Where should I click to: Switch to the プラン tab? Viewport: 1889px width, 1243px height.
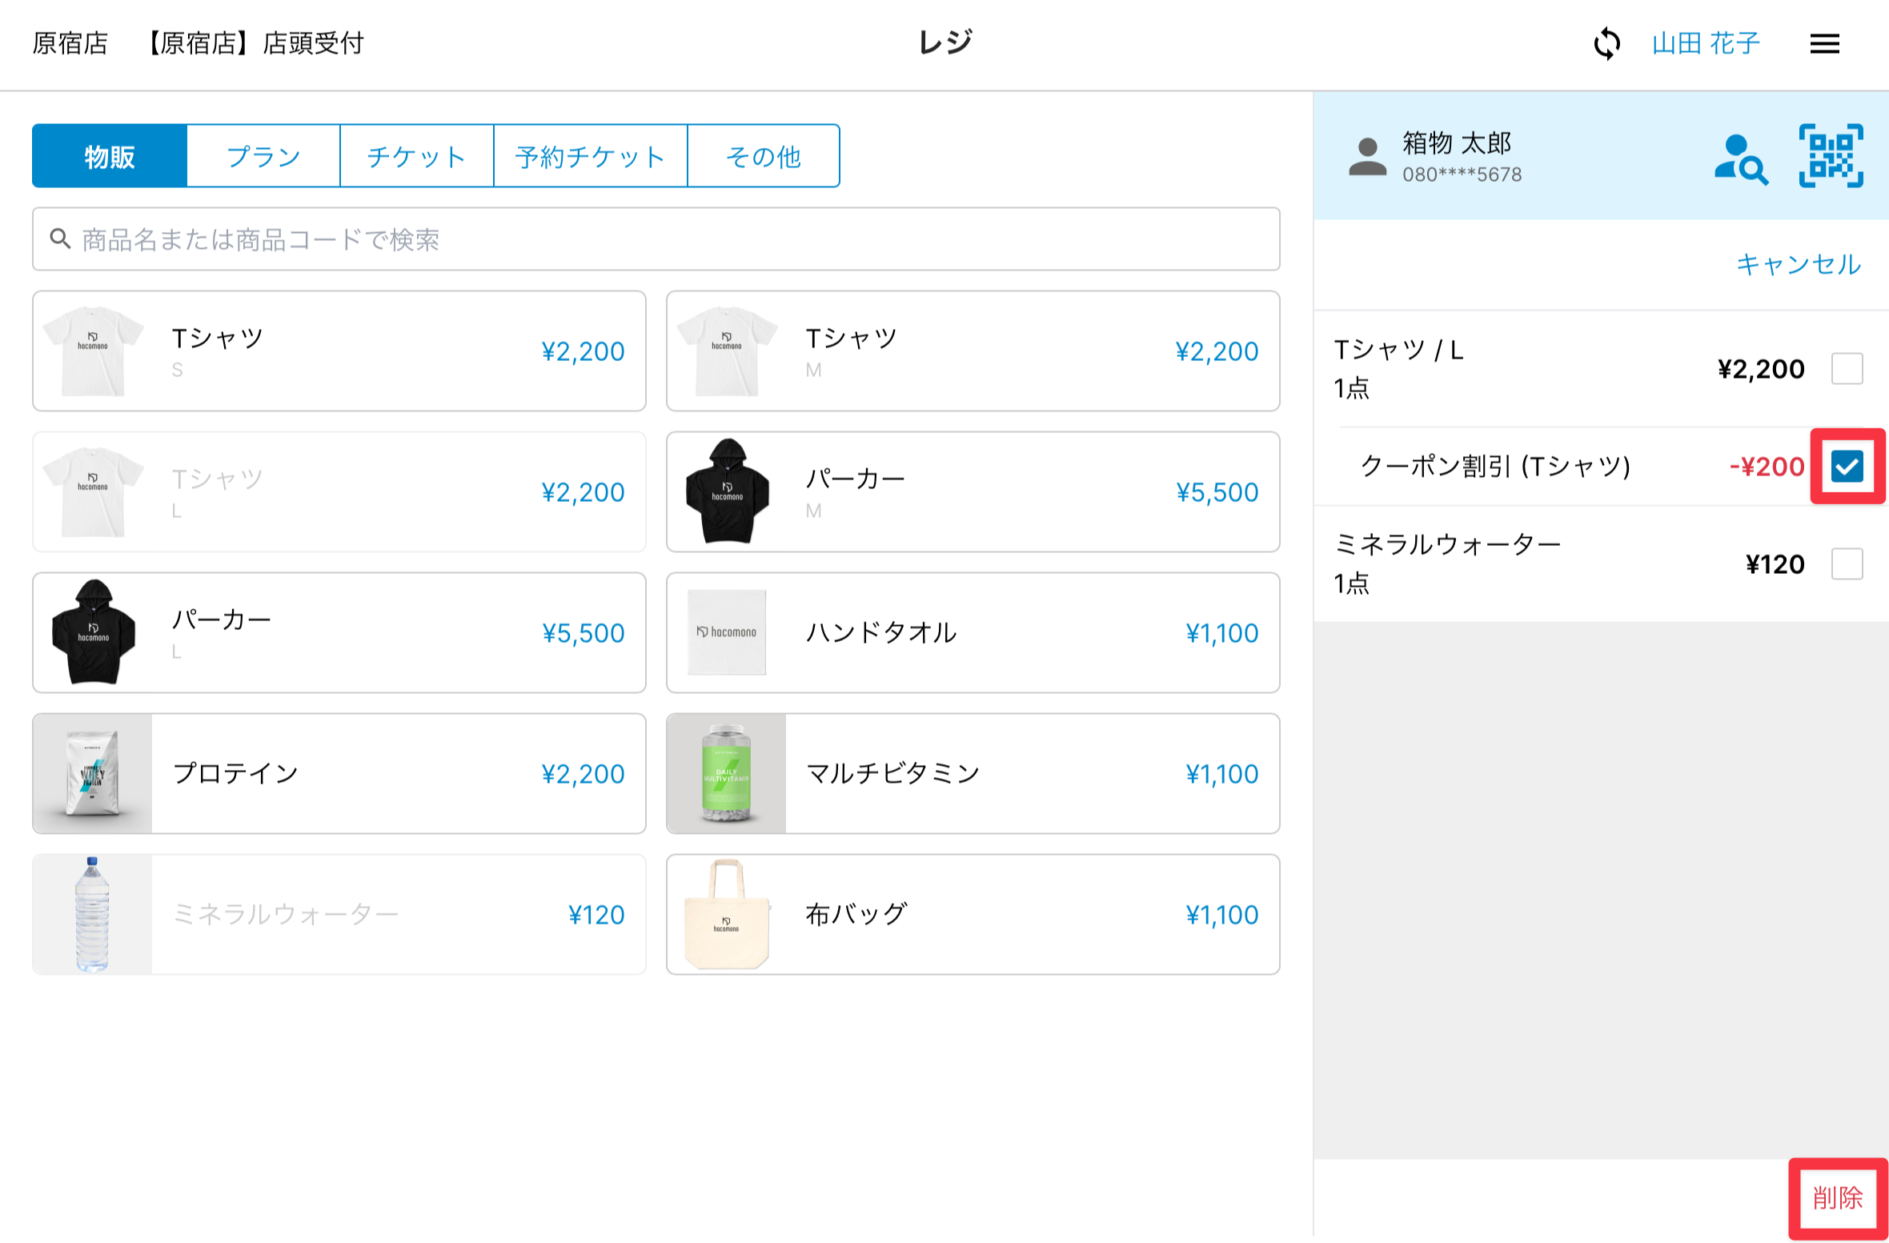(x=263, y=156)
